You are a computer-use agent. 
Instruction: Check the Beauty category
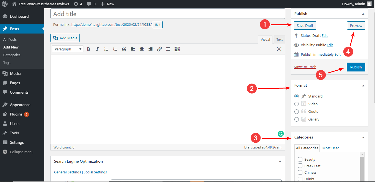pyautogui.click(x=300, y=159)
